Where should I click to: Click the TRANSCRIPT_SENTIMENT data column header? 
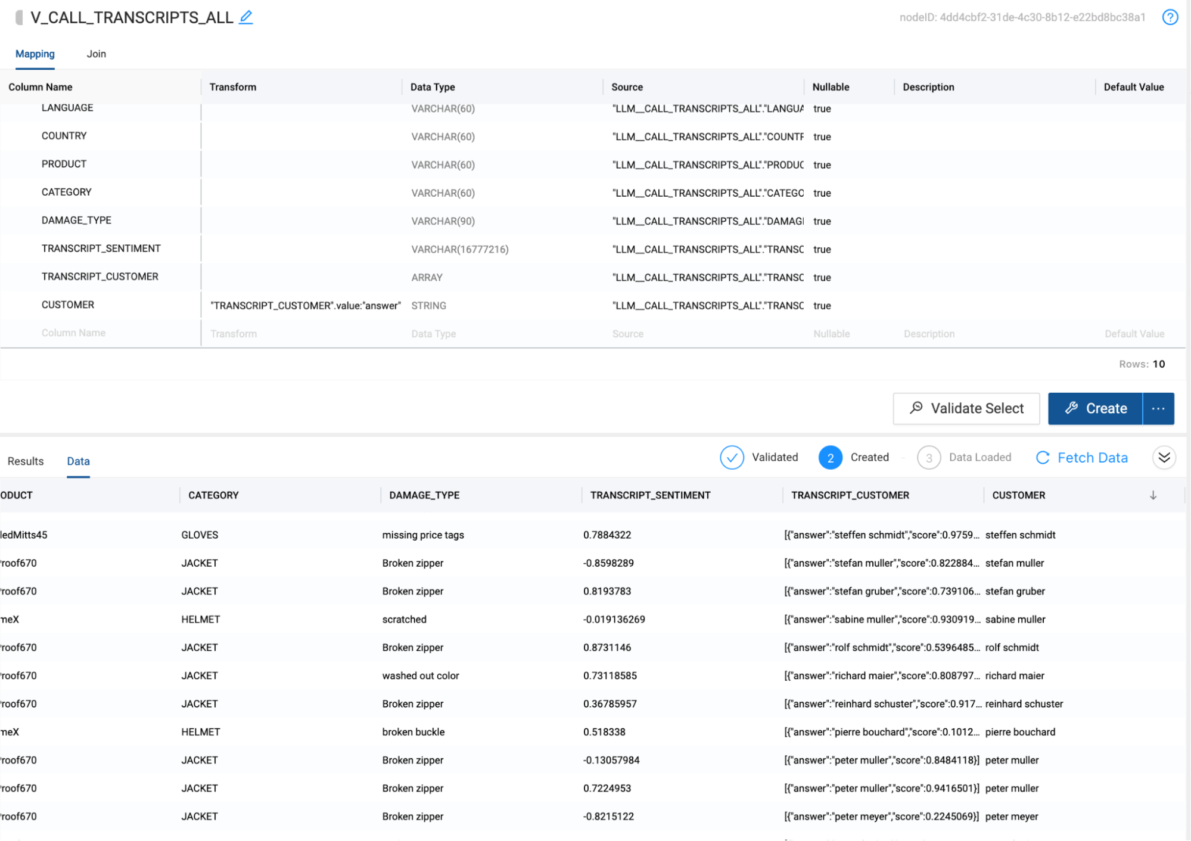(650, 495)
